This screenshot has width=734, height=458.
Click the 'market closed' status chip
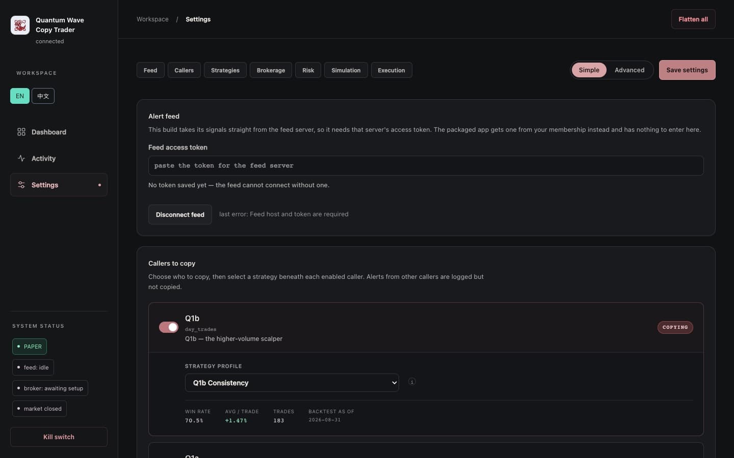[39, 409]
